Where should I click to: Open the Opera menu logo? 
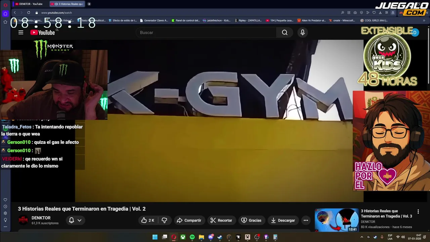[5, 5]
